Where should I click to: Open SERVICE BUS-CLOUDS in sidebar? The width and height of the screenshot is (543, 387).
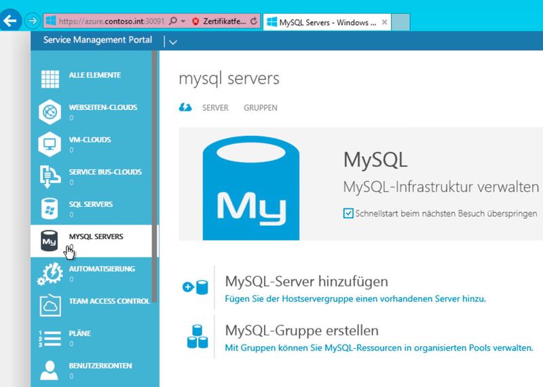105,172
